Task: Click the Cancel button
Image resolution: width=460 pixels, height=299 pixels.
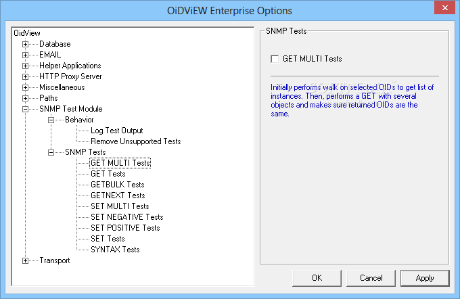Action: coord(371,278)
